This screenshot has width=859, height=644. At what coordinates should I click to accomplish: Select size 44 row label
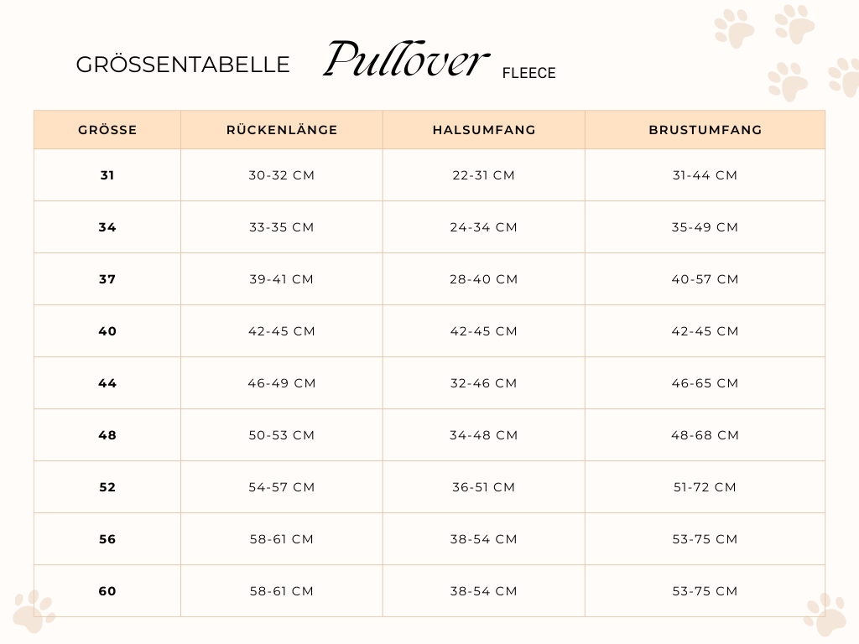coord(107,383)
